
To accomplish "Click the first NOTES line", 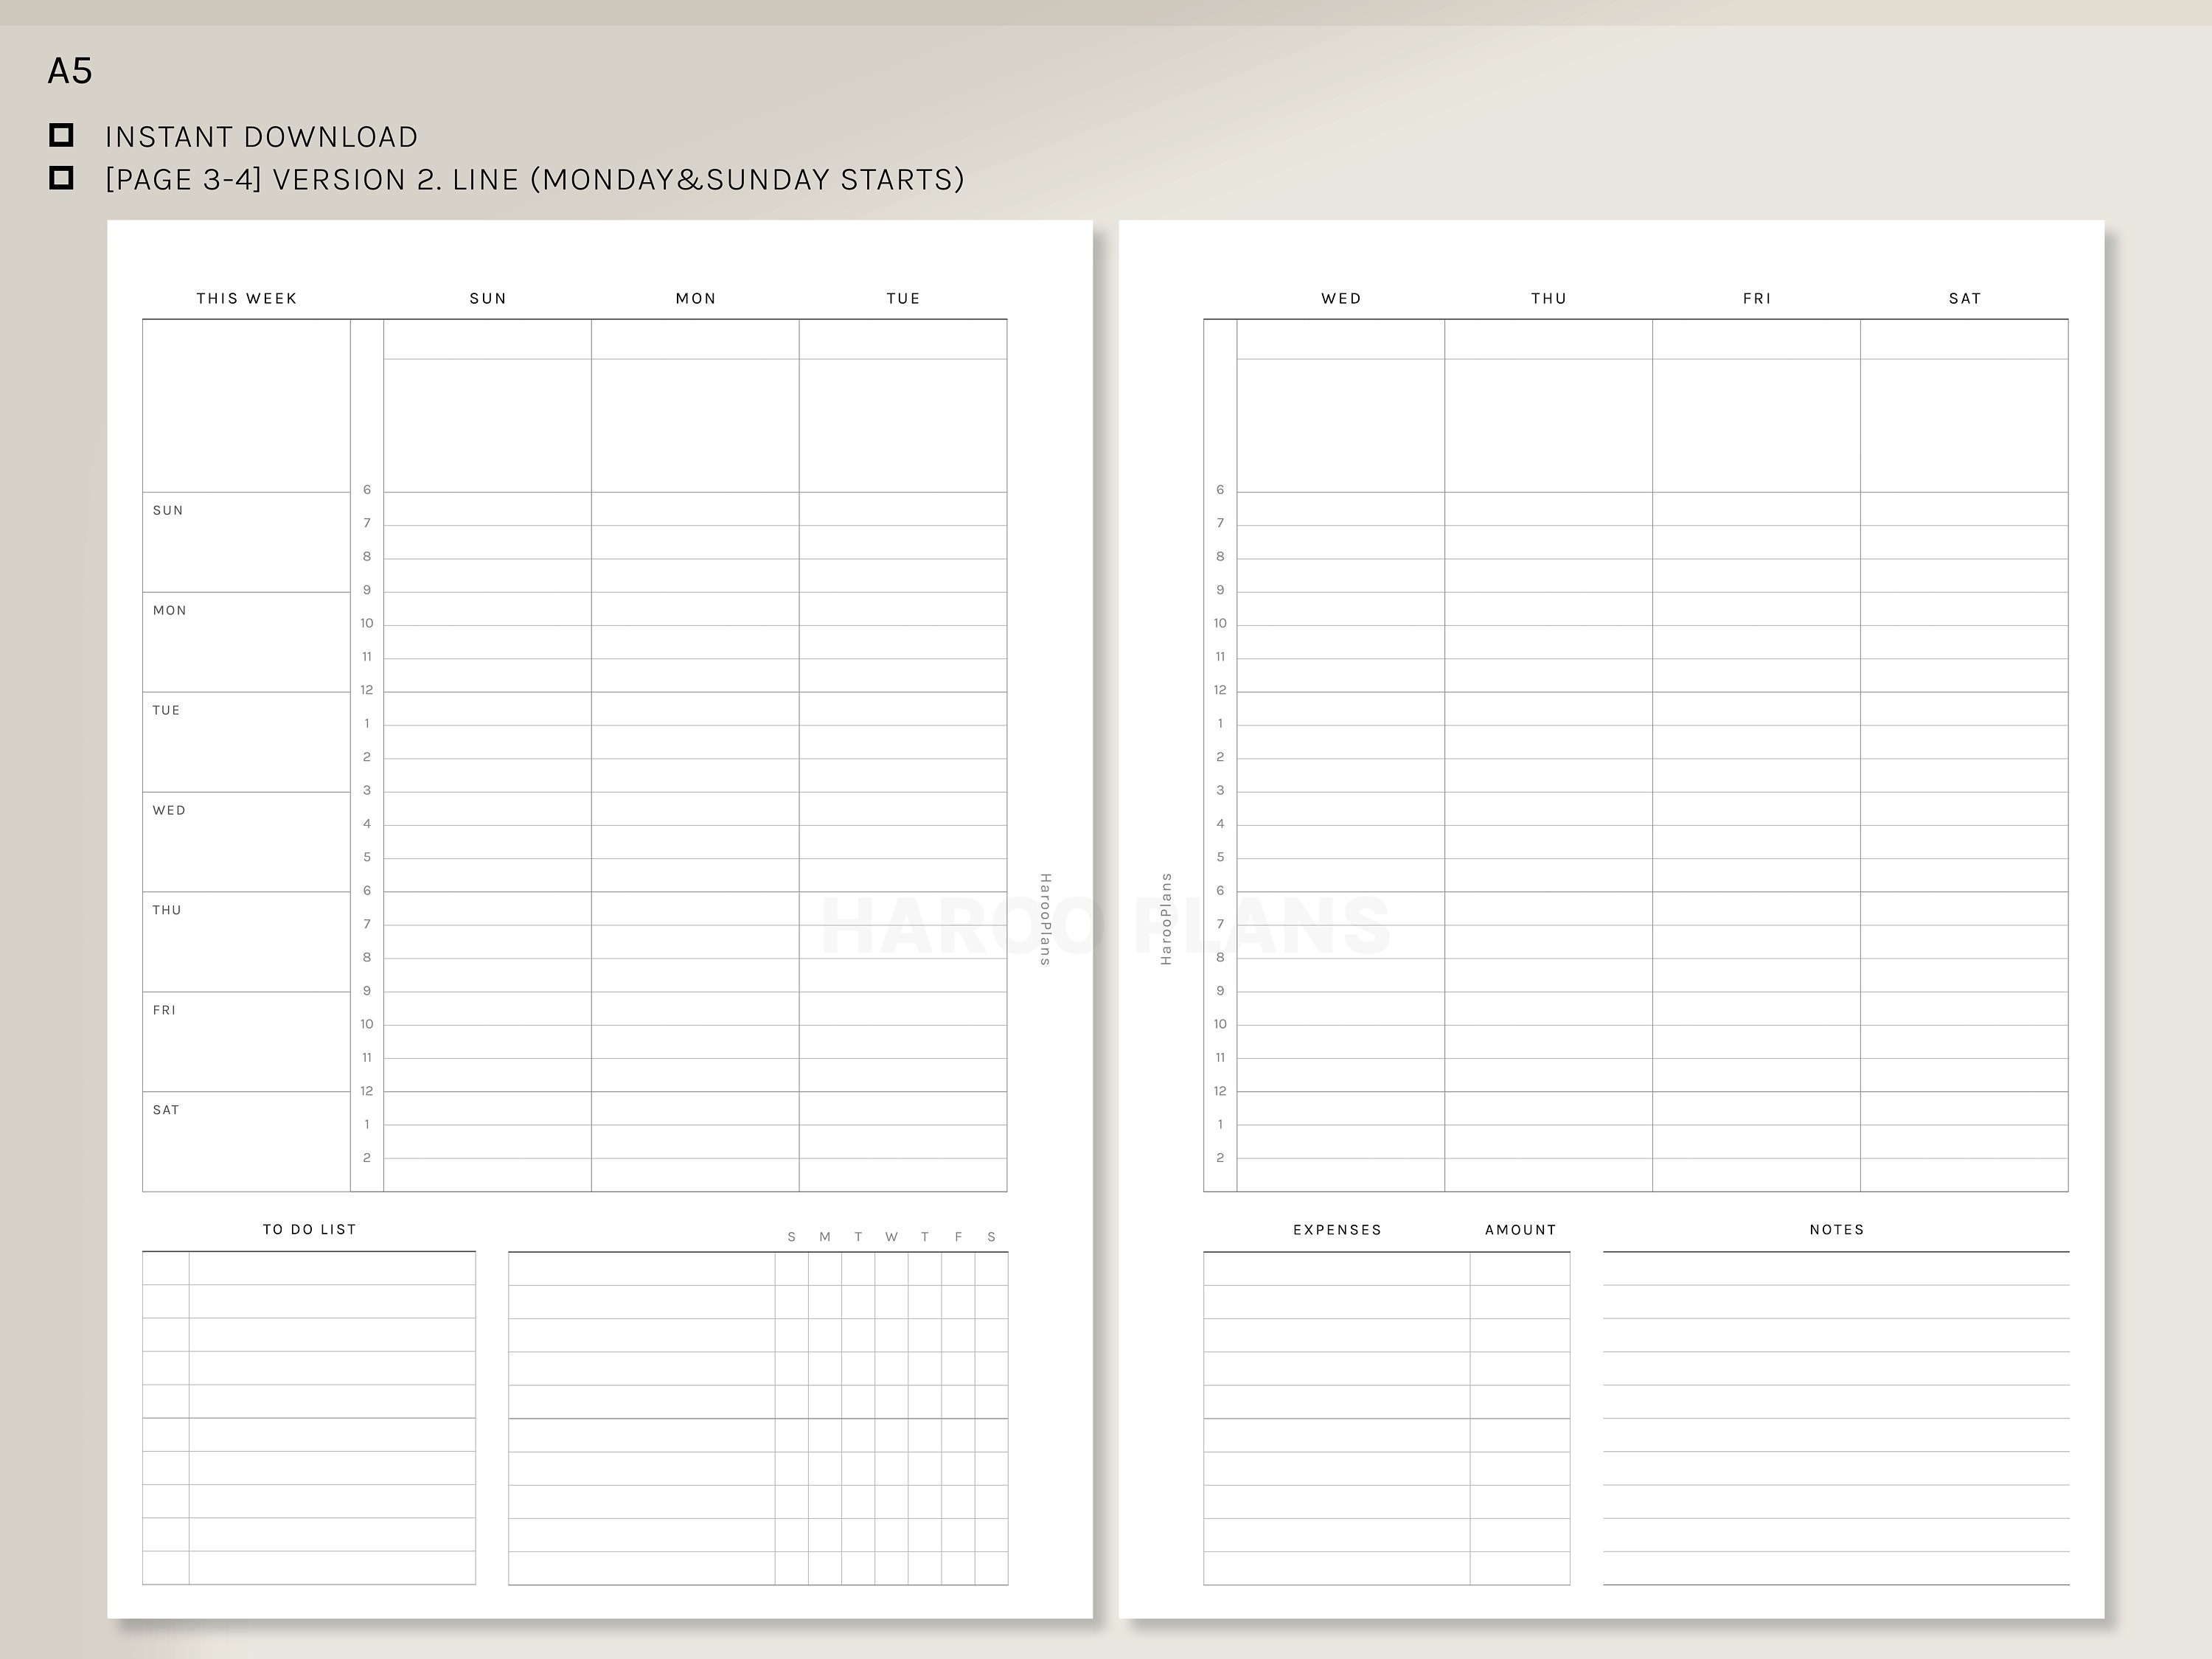I will [1836, 1268].
